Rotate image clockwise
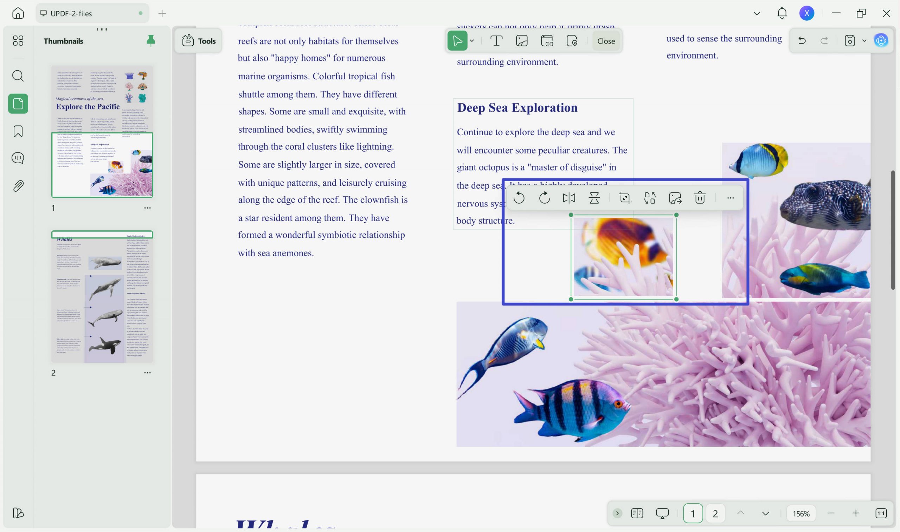The height and width of the screenshot is (532, 900). [x=544, y=198]
